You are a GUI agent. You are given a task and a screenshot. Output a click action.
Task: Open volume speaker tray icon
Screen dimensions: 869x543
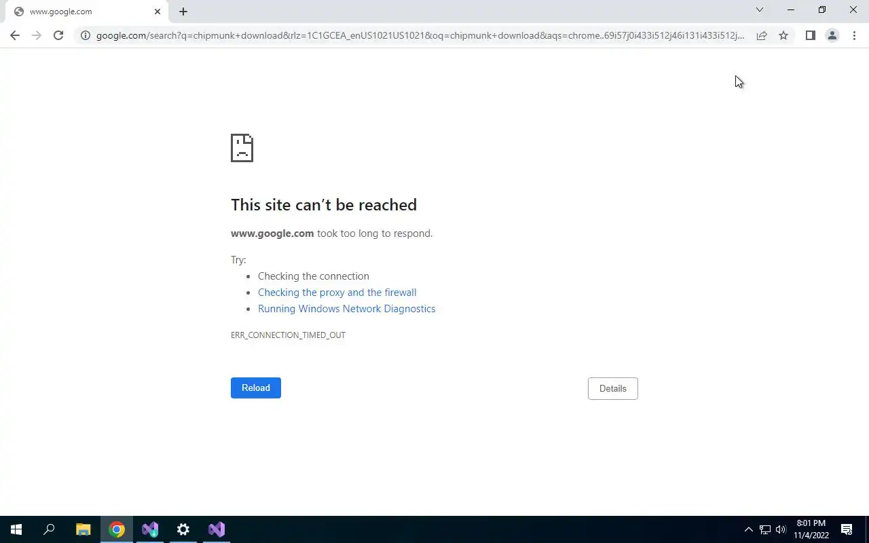point(781,529)
